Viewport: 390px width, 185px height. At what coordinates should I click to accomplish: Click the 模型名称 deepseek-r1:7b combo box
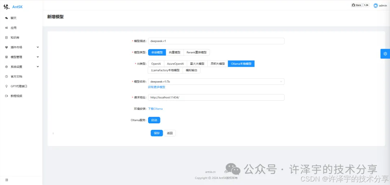(x=216, y=82)
